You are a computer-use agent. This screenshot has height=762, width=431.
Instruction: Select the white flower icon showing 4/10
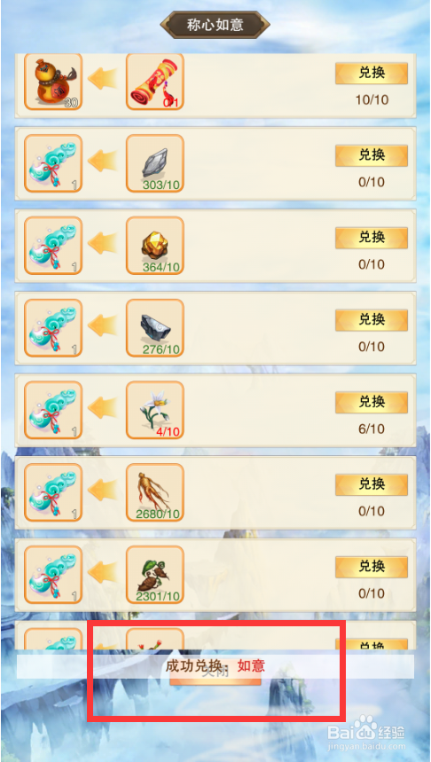(155, 410)
